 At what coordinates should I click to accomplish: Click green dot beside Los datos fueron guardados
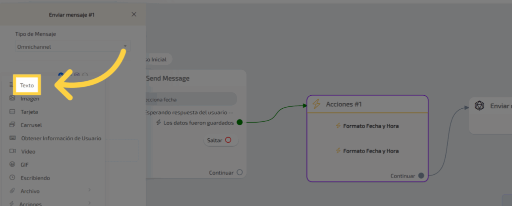point(239,122)
